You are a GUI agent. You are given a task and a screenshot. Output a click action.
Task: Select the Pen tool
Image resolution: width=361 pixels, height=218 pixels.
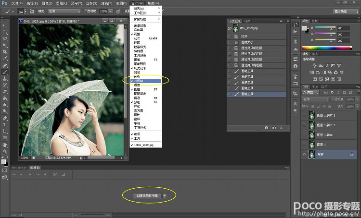(5, 118)
